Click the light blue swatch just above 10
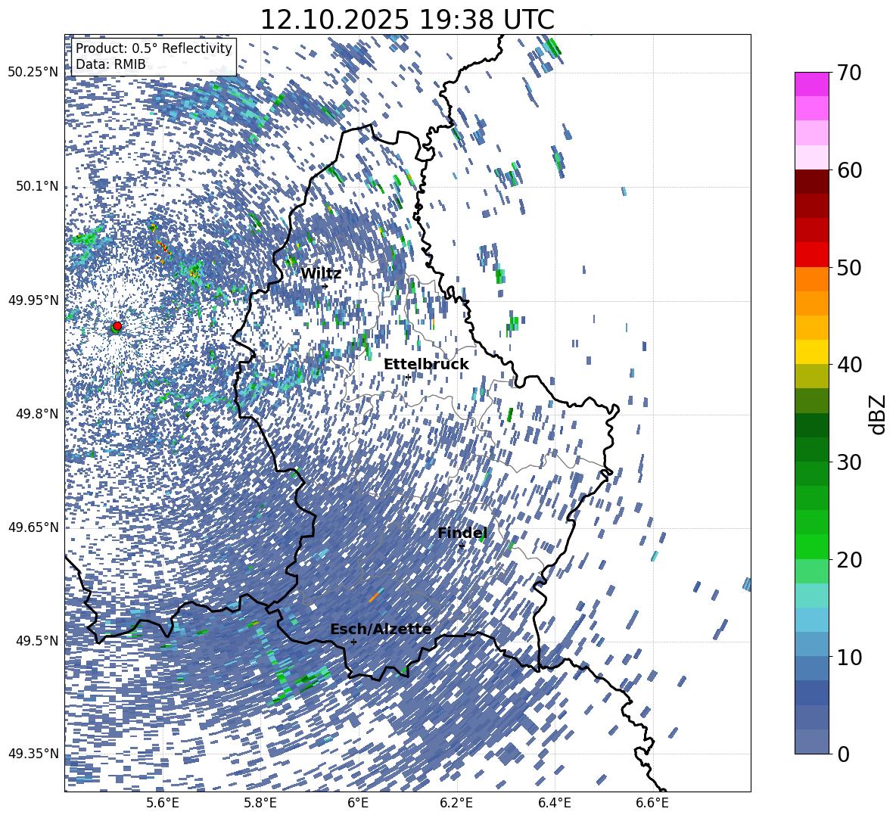The height and width of the screenshot is (818, 896). tap(811, 644)
